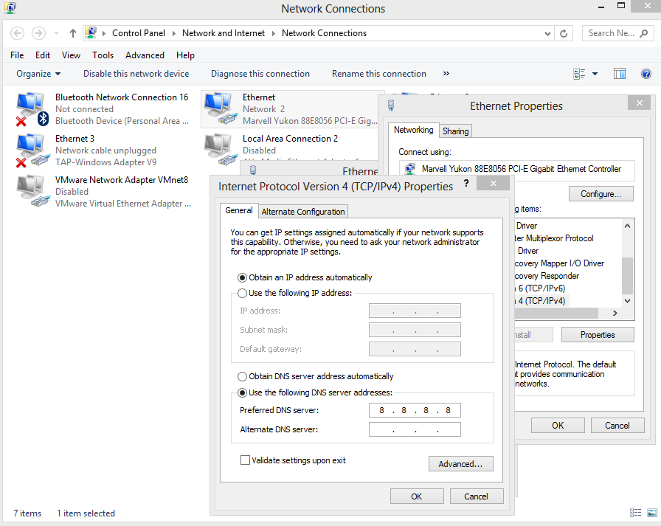
Task: Click Properties in Ethernet Properties
Action: (598, 335)
